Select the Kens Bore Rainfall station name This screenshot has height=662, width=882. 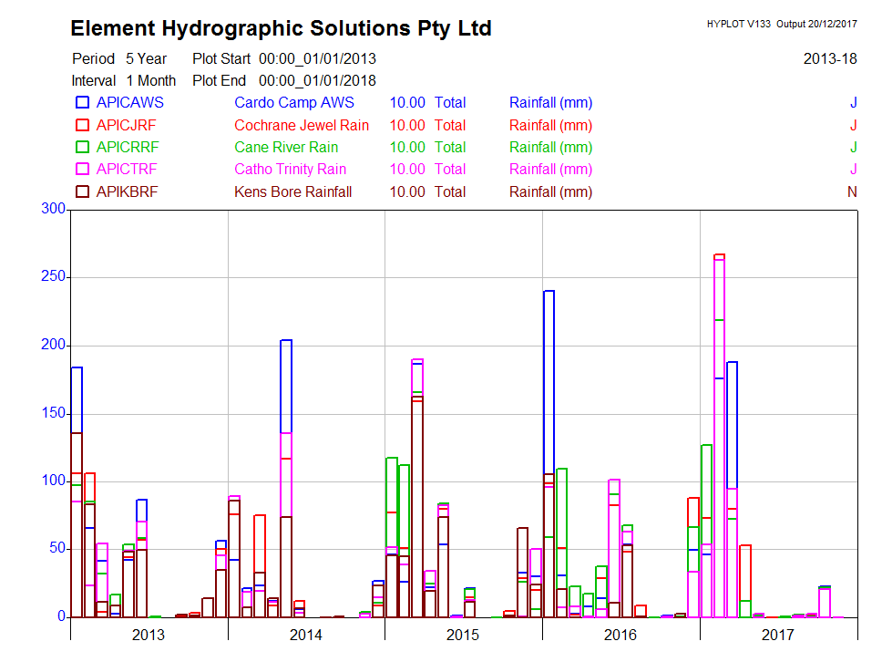pos(292,191)
